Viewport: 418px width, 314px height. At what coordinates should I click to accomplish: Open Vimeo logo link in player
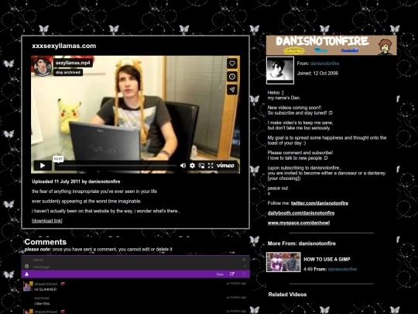click(x=225, y=166)
